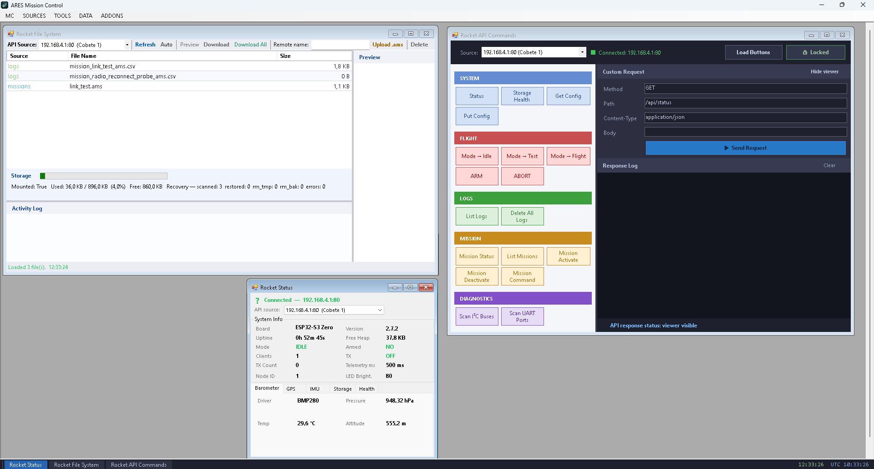Click Delete All Logs button
Screen dimensions: 874x469
pyautogui.click(x=522, y=216)
